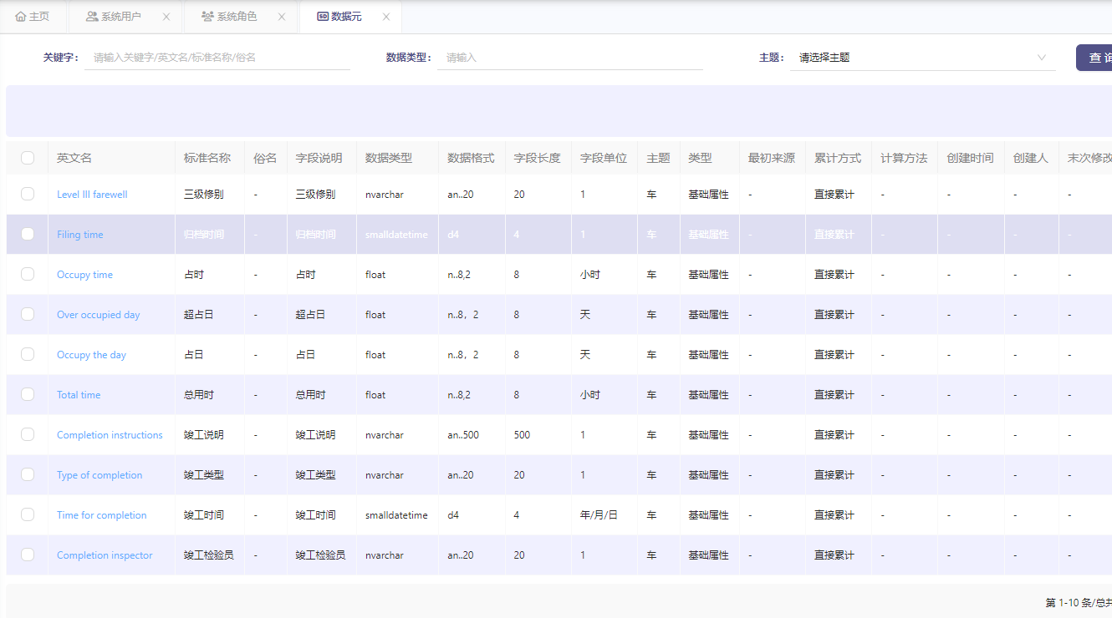1112x618 pixels.
Task: Check the Occupy the day row checkbox
Action: tap(28, 354)
